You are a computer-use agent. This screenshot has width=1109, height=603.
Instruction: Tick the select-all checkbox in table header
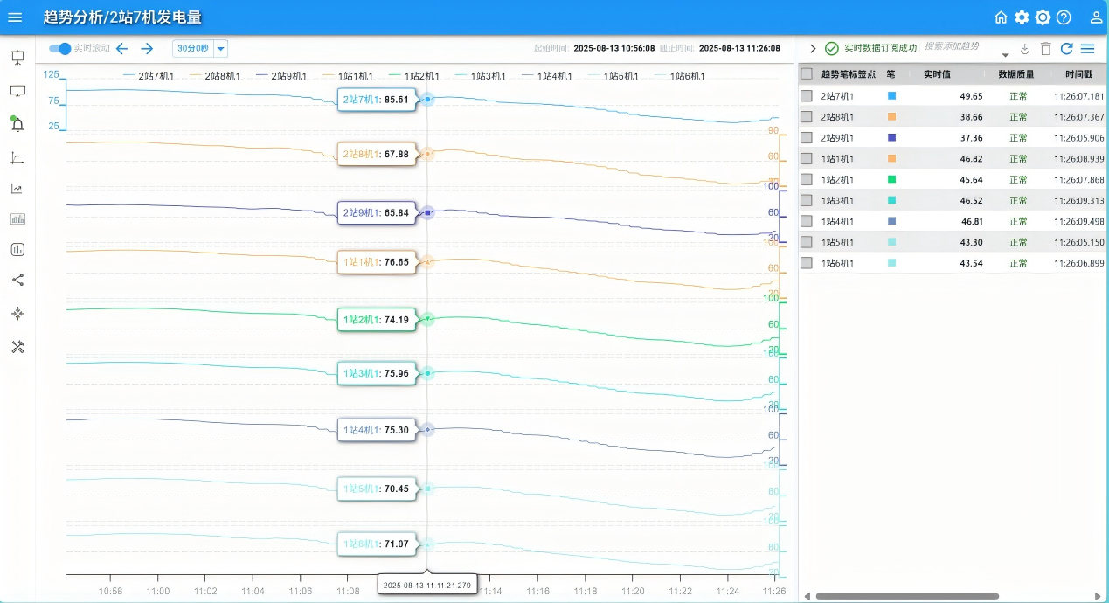coord(807,74)
